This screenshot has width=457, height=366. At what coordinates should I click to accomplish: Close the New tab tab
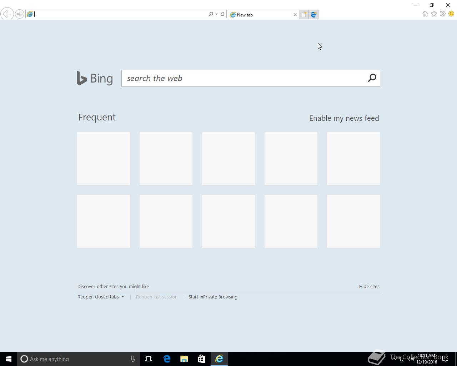pyautogui.click(x=295, y=15)
